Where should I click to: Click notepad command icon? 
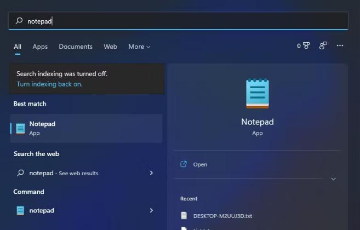pos(20,210)
